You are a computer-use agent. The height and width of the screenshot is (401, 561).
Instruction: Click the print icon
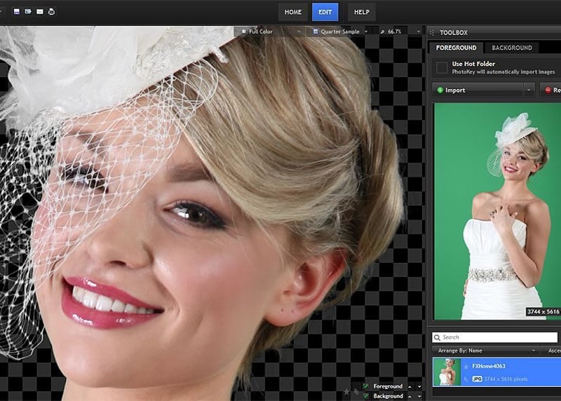tap(51, 12)
